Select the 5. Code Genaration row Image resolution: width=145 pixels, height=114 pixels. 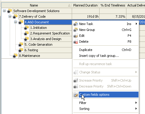[x=48, y=44]
